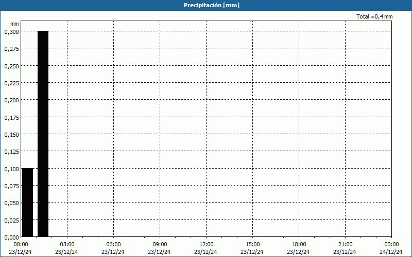The height and width of the screenshot is (257, 412).
Task: Select the "Total =0,4 mm" label
Action: click(374, 16)
